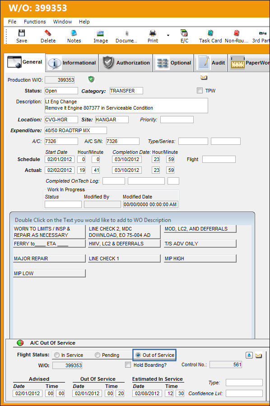
Task: Switch to the PaperWork tab
Action: pyautogui.click(x=249, y=63)
